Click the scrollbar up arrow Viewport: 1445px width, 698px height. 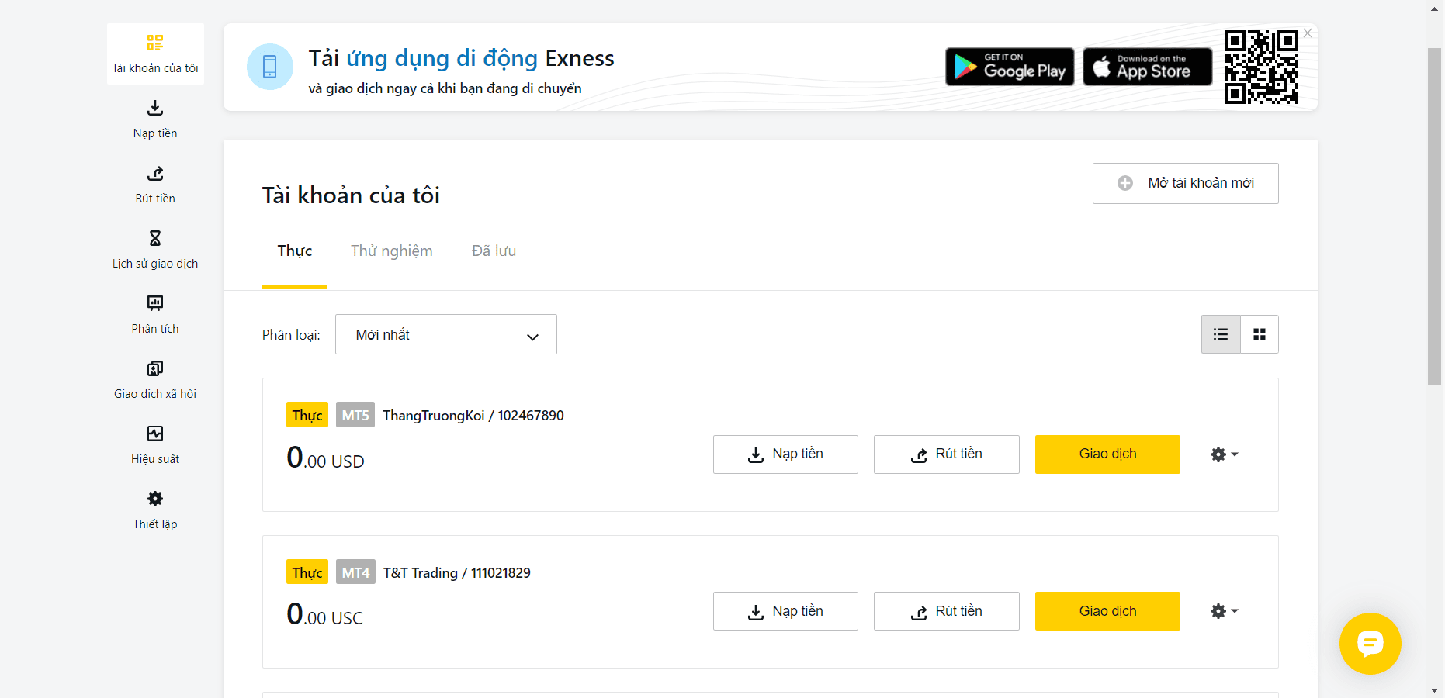[1435, 8]
